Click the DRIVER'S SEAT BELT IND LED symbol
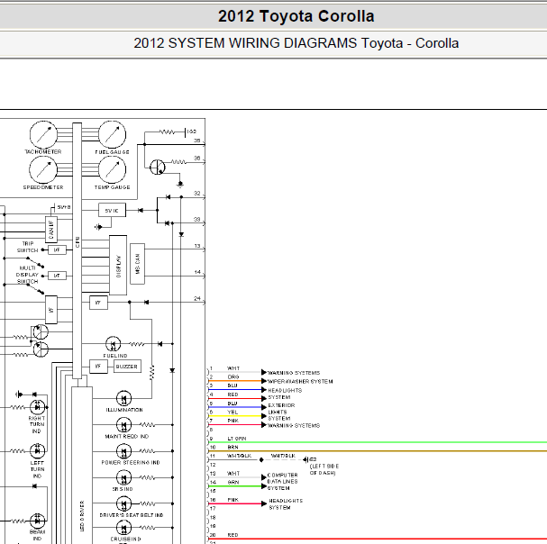Screen dimensions: 547x544 coord(123,503)
